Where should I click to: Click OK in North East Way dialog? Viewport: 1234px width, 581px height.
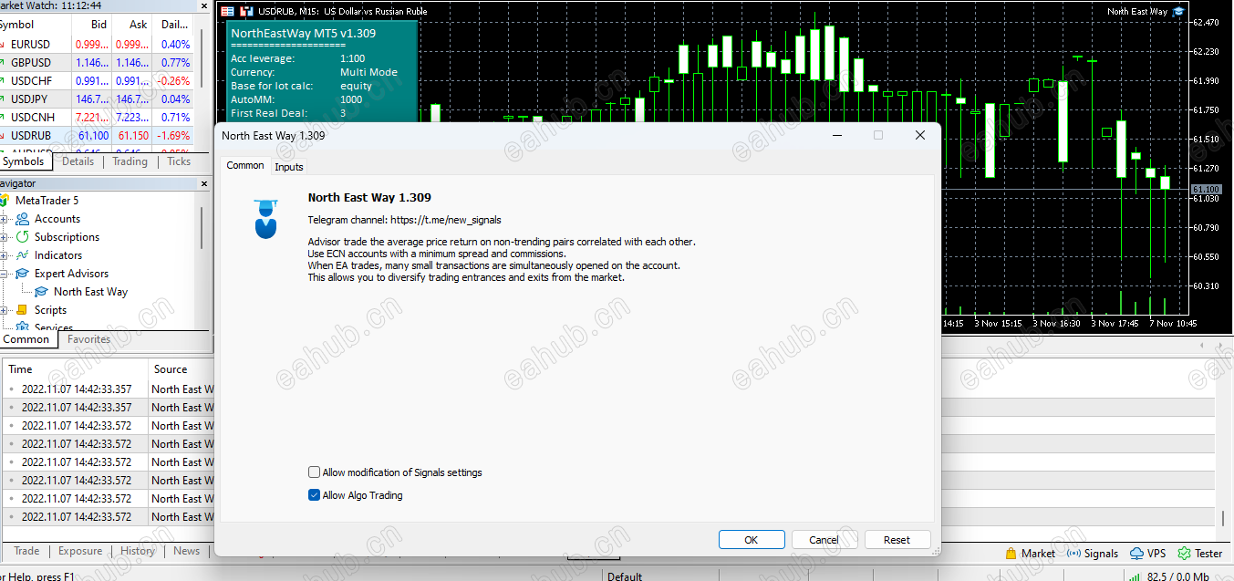tap(752, 540)
